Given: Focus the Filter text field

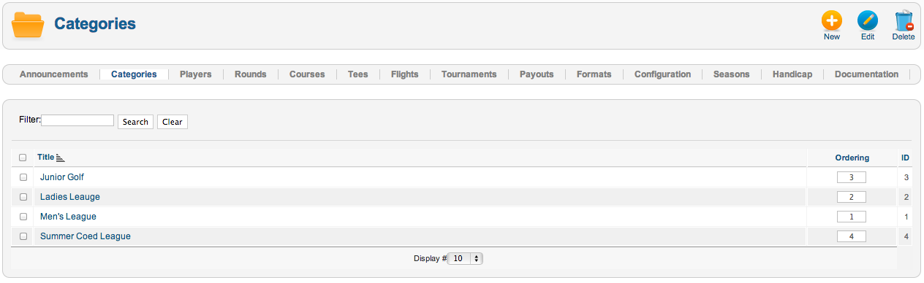Looking at the screenshot, I should (x=77, y=120).
